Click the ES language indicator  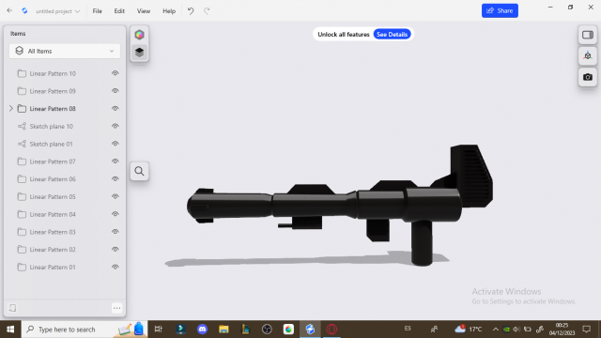[408, 329]
